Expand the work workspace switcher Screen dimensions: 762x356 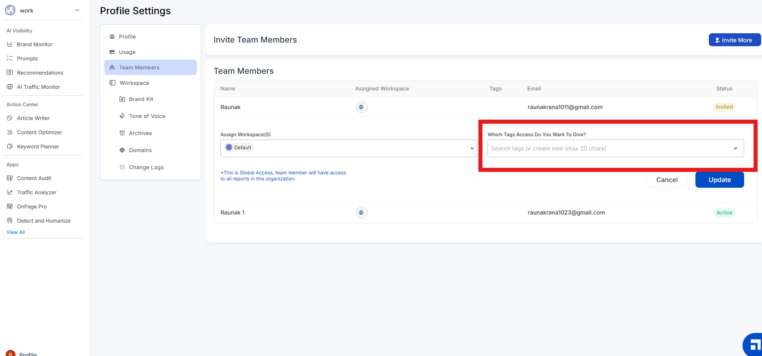coord(77,10)
